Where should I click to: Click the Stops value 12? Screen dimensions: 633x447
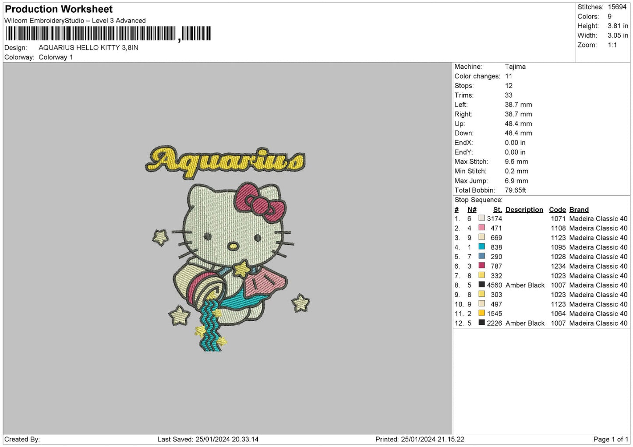[509, 86]
